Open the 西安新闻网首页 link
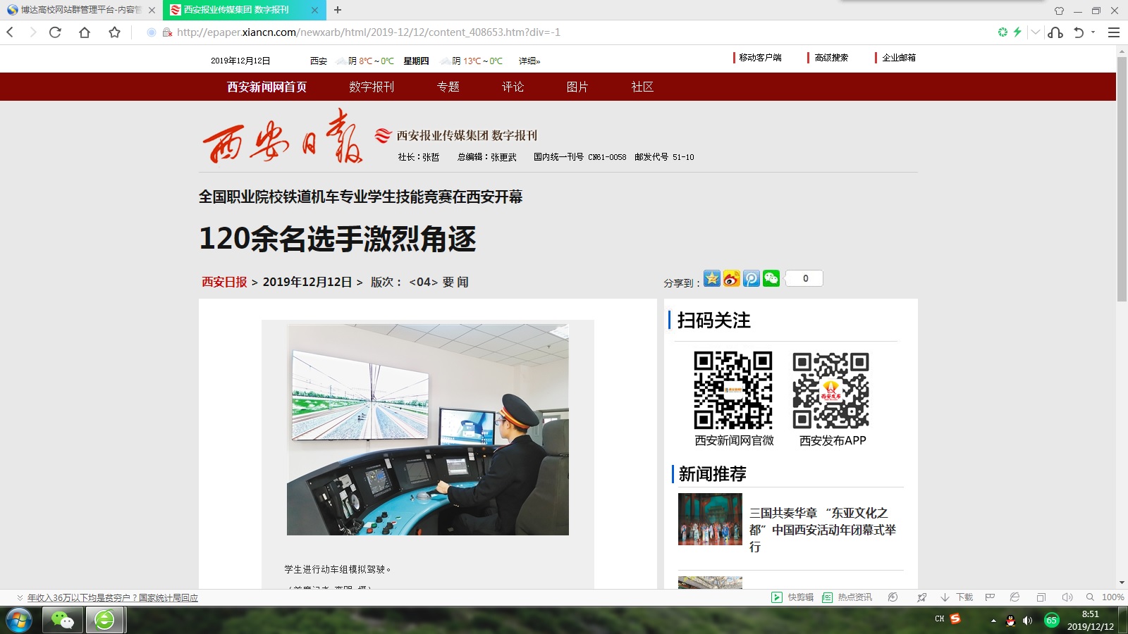 [266, 87]
